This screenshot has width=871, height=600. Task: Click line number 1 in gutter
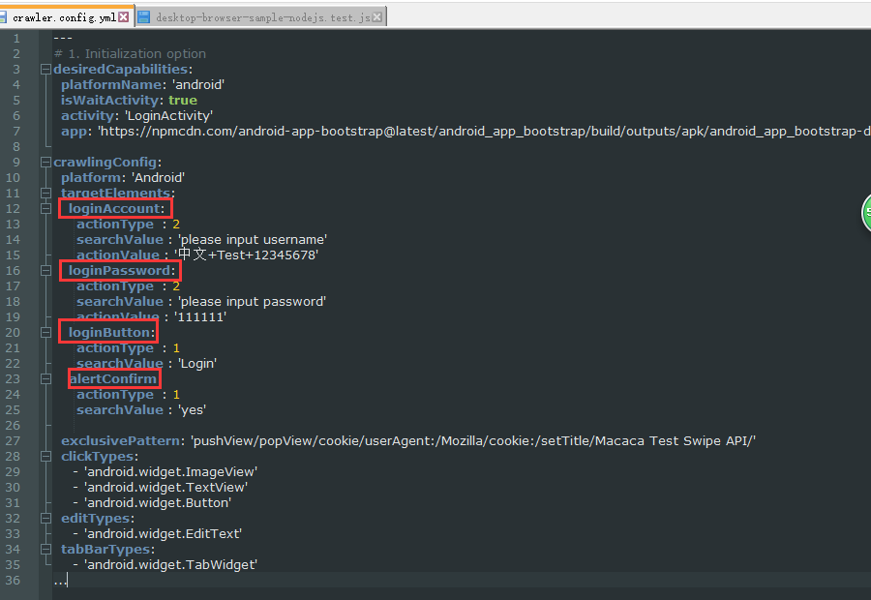16,39
